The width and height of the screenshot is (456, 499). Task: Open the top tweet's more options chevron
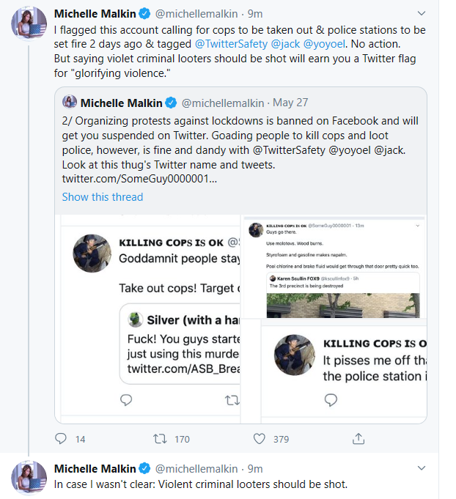tap(421, 13)
